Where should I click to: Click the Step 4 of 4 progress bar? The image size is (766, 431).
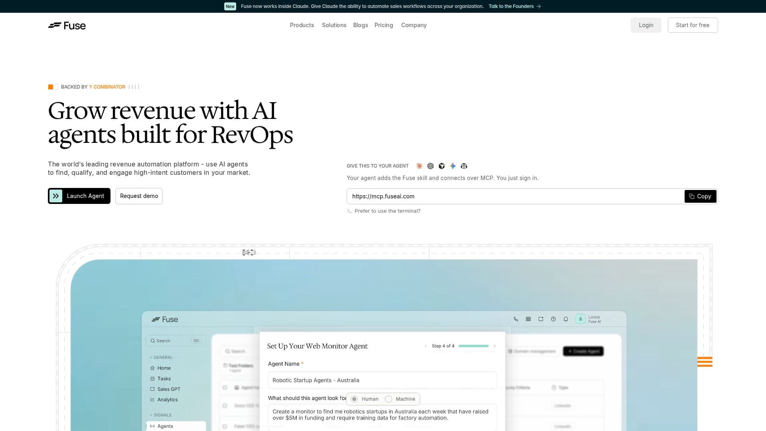(474, 346)
